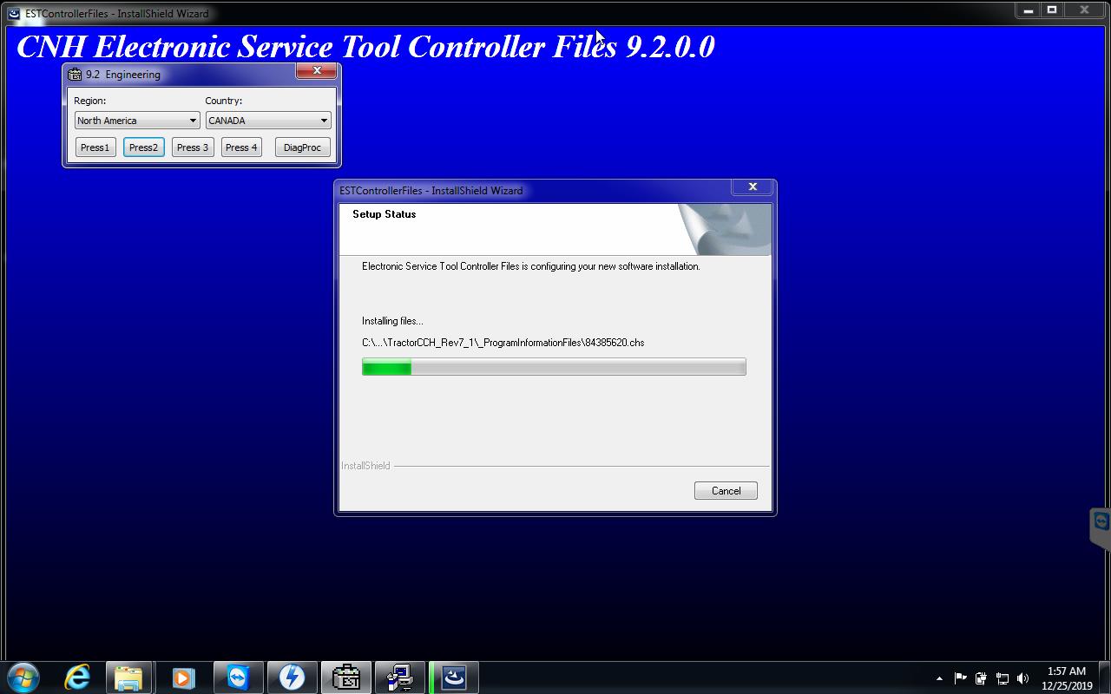Switch to the EST toolbox taskbar icon

click(x=345, y=677)
